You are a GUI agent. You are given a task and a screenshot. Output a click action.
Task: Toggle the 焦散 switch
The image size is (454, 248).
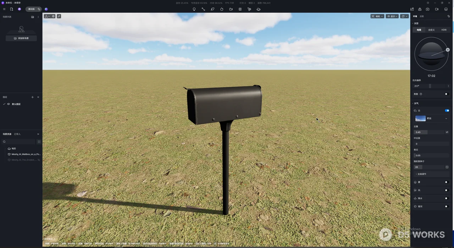click(447, 94)
